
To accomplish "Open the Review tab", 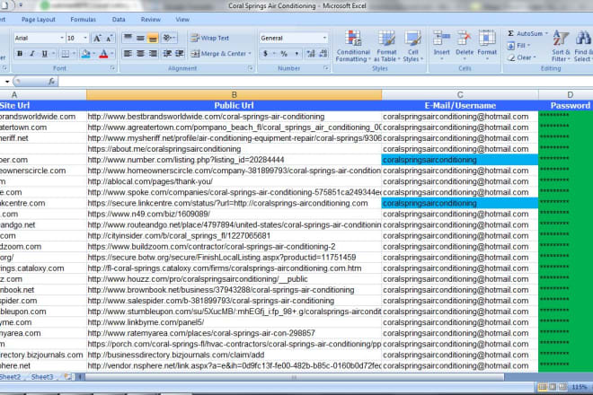I will click(x=151, y=19).
